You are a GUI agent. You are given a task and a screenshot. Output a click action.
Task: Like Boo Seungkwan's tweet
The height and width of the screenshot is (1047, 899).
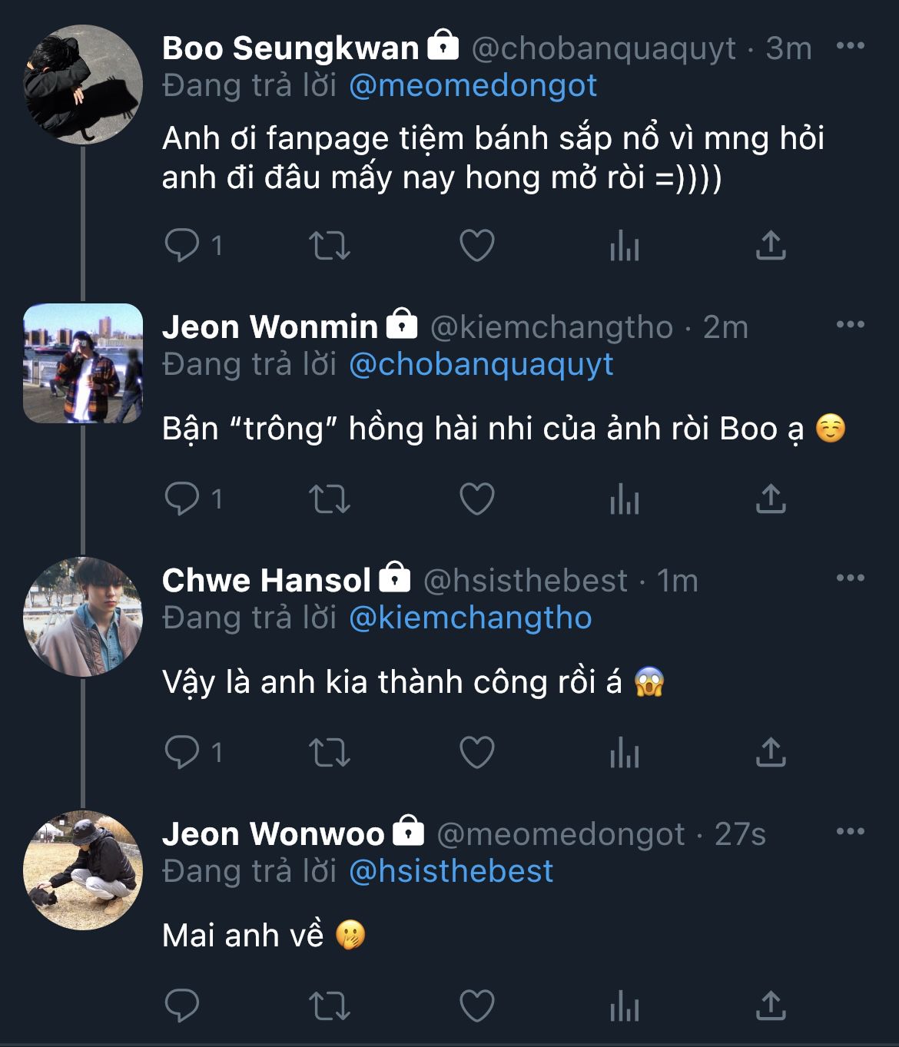point(476,246)
